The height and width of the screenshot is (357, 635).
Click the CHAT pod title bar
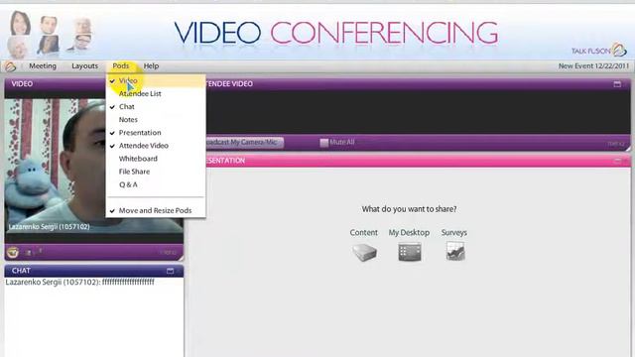pos(93,271)
